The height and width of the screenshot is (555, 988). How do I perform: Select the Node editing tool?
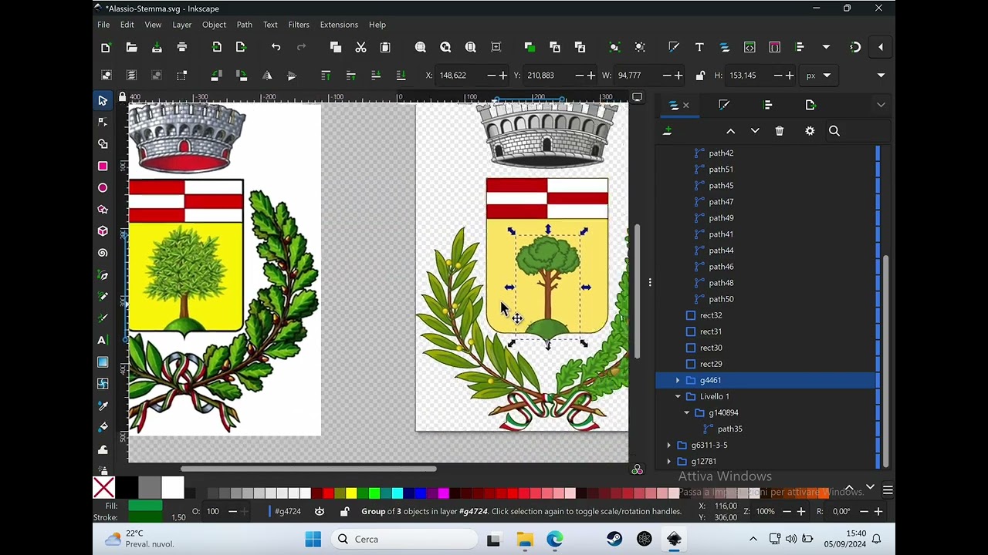coord(103,122)
